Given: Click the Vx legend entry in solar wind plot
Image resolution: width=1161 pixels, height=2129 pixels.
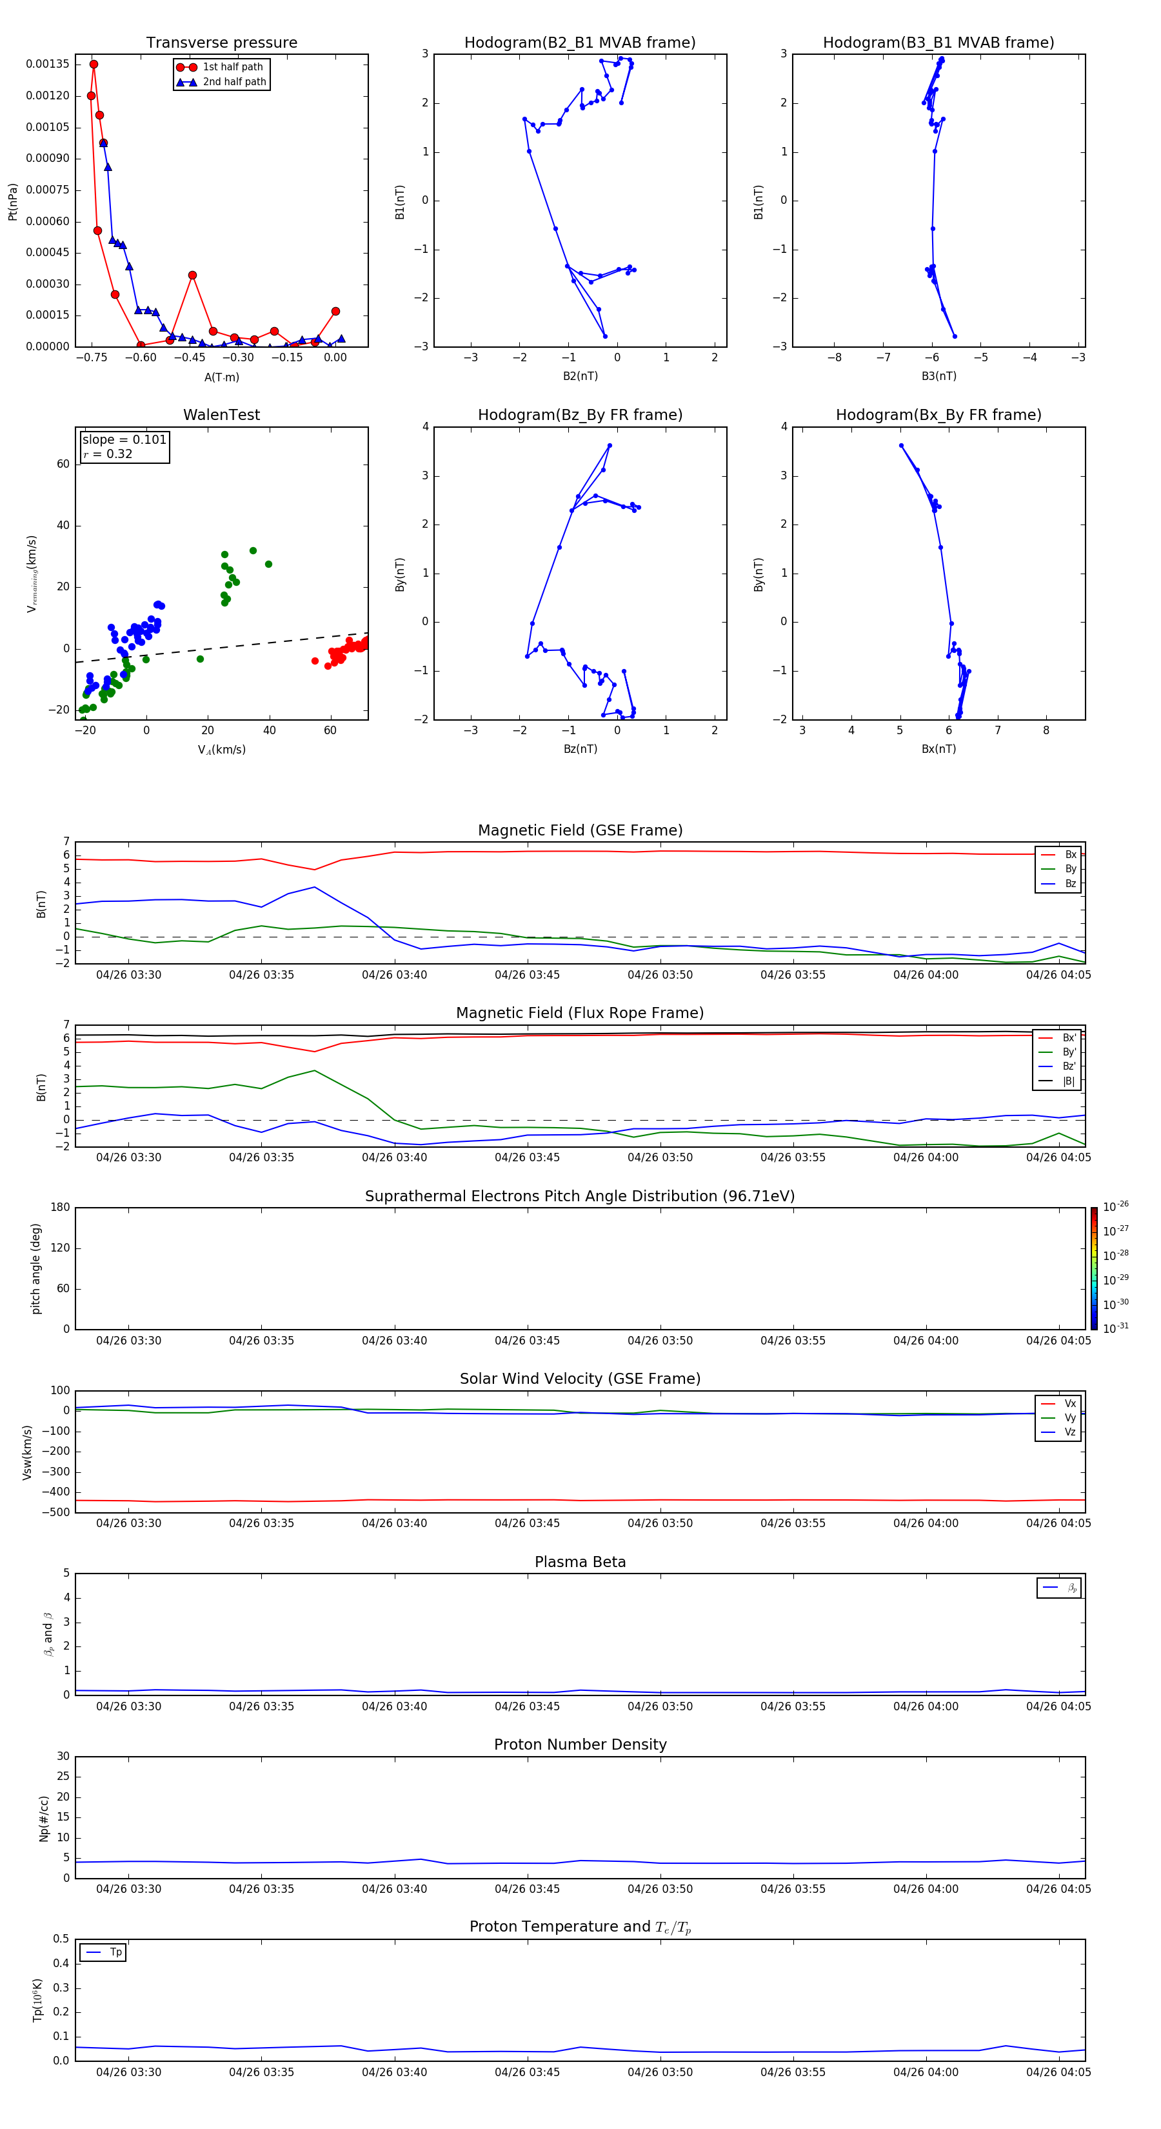Looking at the screenshot, I should pos(1058,1403).
